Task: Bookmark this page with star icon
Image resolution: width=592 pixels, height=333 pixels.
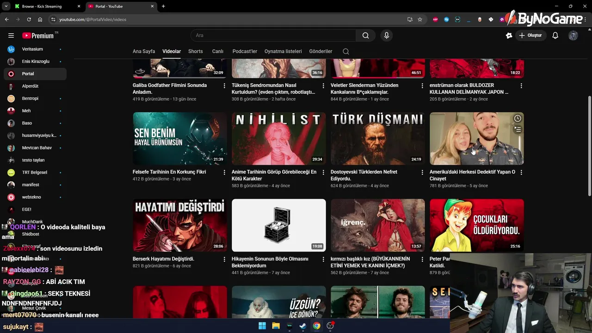Action: [420, 19]
